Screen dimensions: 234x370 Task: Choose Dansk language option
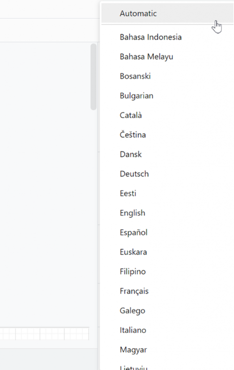167,154
